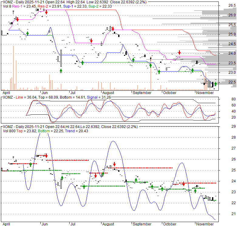Image resolution: width=237 pixels, height=226 pixels.
Task: Click the first green up arrow in April on top chart
Action: 27,33
